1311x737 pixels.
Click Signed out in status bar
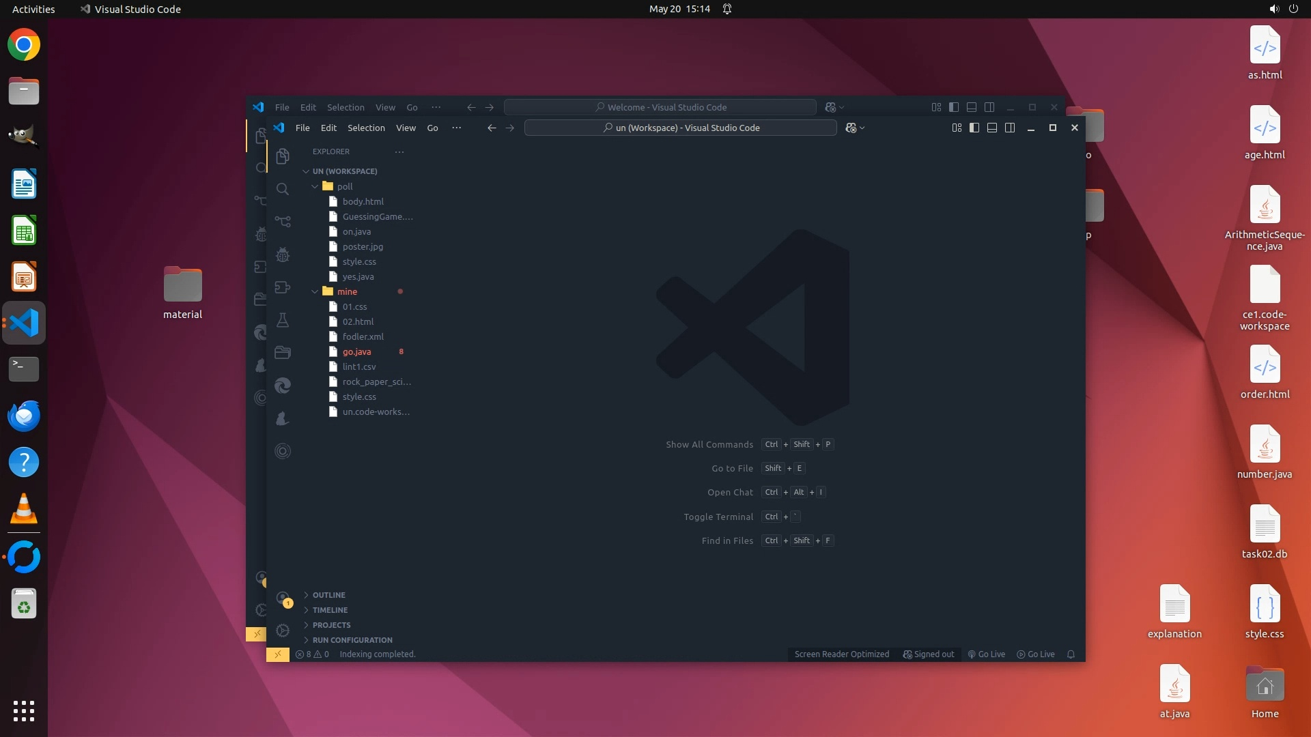pos(929,654)
